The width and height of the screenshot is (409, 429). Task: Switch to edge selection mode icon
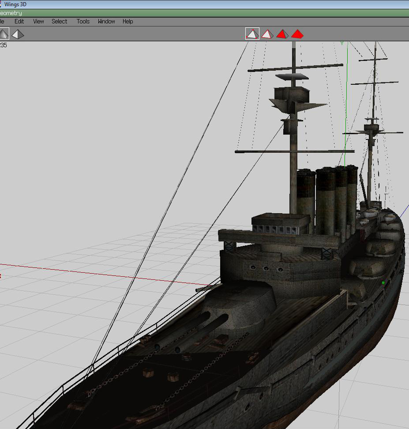267,34
